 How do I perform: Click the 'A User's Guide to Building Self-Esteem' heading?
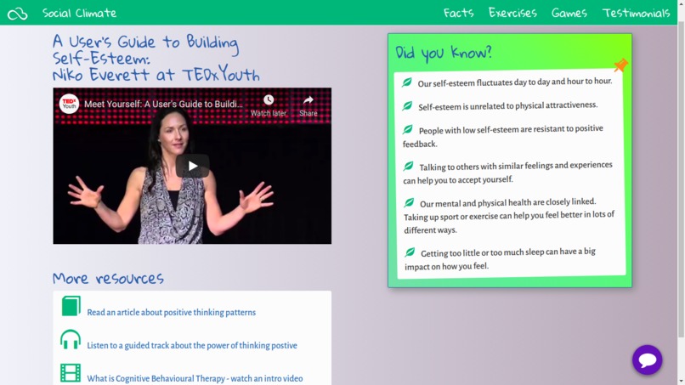(x=156, y=58)
